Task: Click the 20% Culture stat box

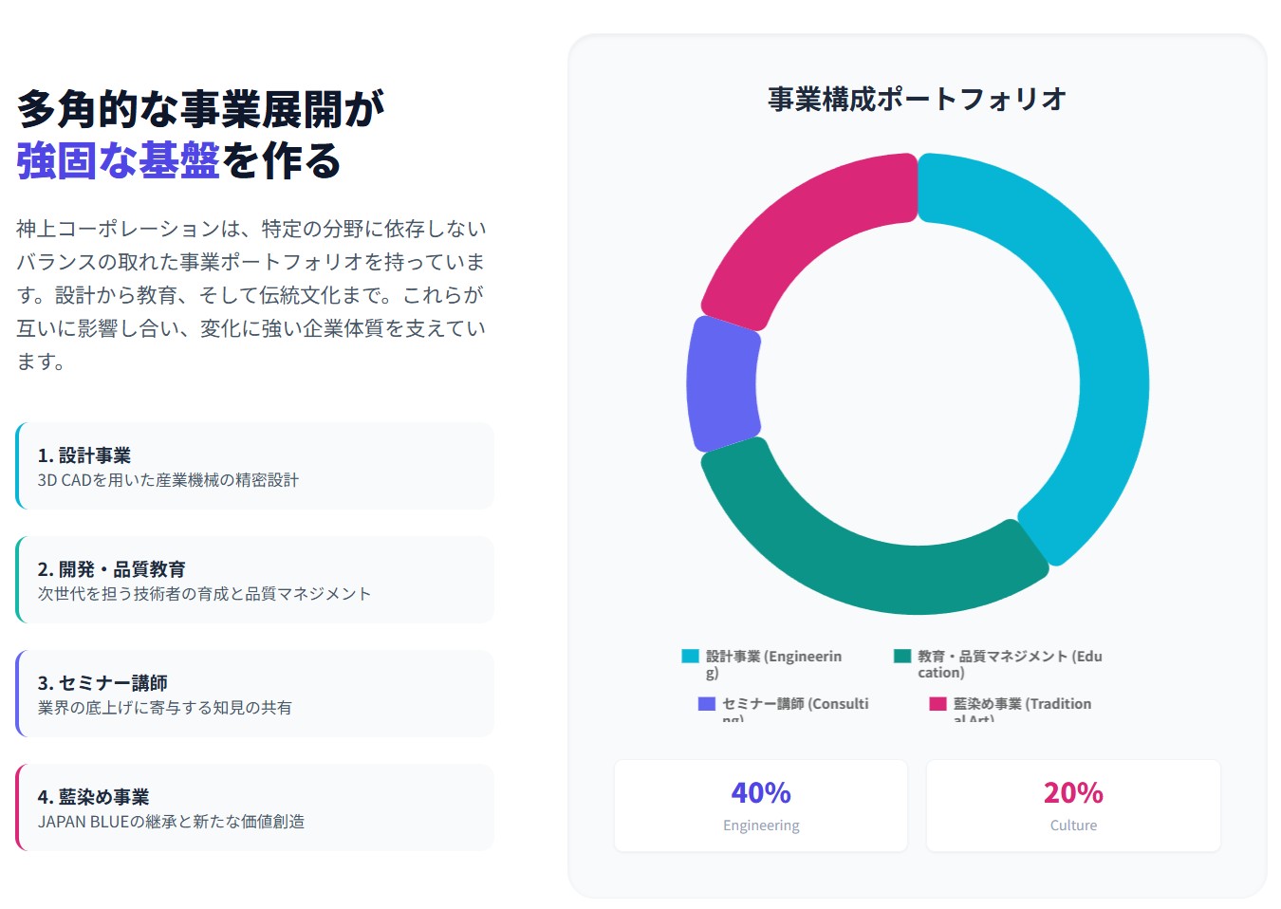Action: (1073, 806)
